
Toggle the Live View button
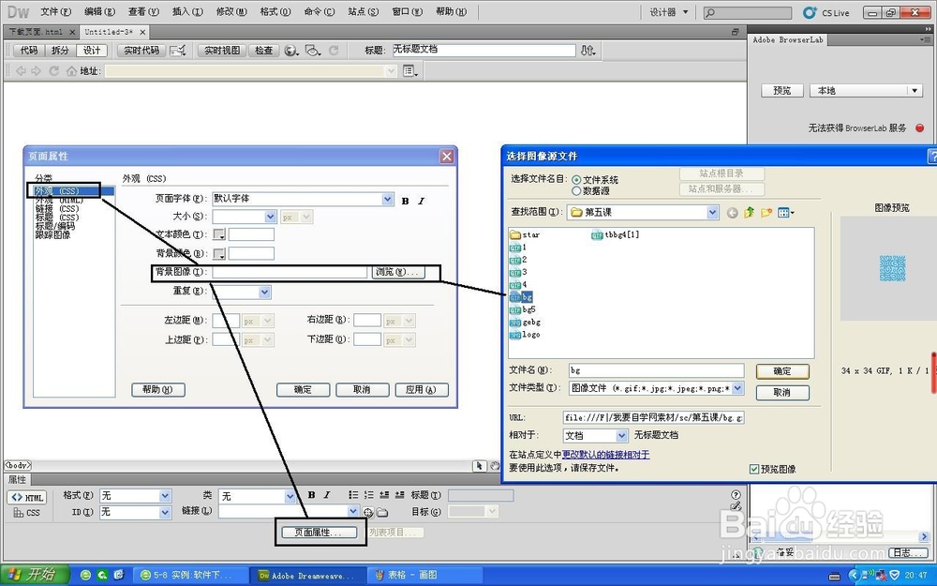(x=222, y=51)
